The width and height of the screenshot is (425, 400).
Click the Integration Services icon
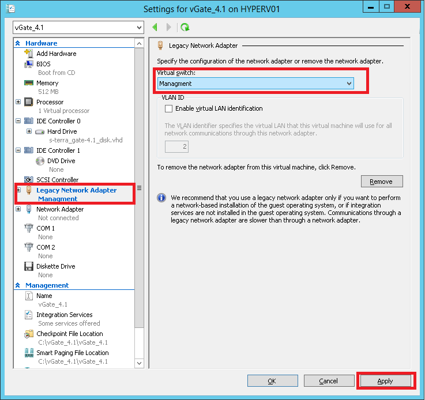click(29, 315)
